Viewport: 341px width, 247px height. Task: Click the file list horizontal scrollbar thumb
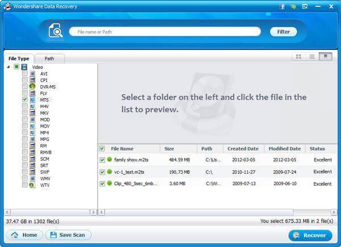click(x=199, y=212)
